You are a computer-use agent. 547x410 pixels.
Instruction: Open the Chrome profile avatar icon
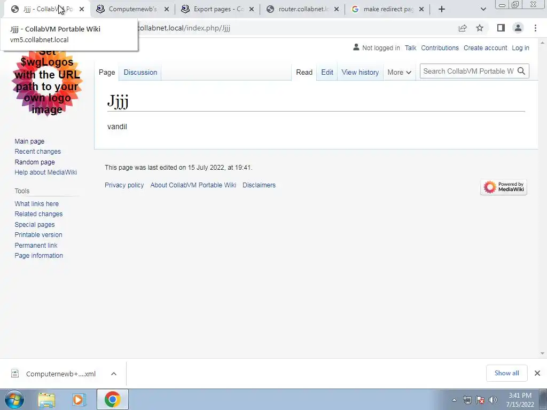point(518,28)
